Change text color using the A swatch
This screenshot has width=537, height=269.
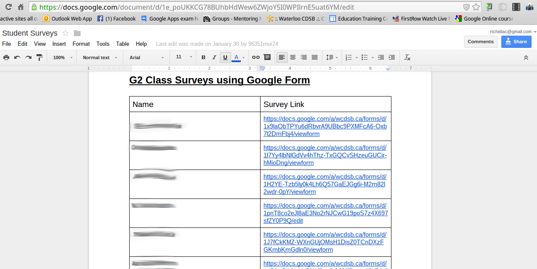click(x=237, y=57)
